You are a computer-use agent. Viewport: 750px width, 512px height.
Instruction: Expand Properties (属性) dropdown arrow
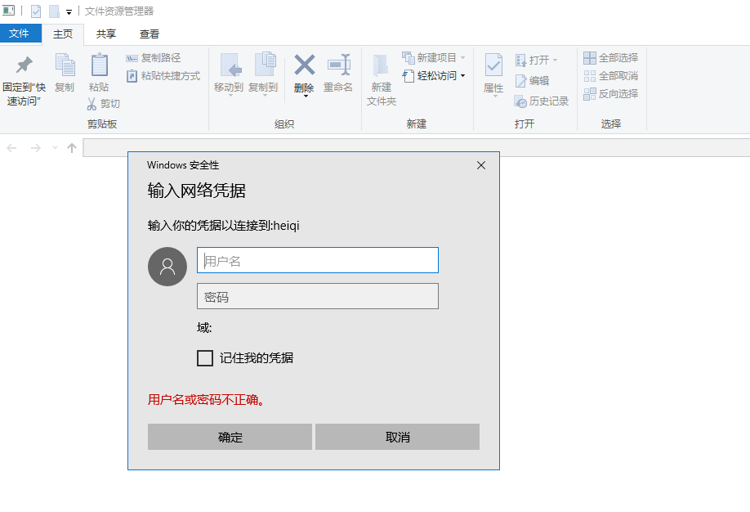click(x=495, y=97)
